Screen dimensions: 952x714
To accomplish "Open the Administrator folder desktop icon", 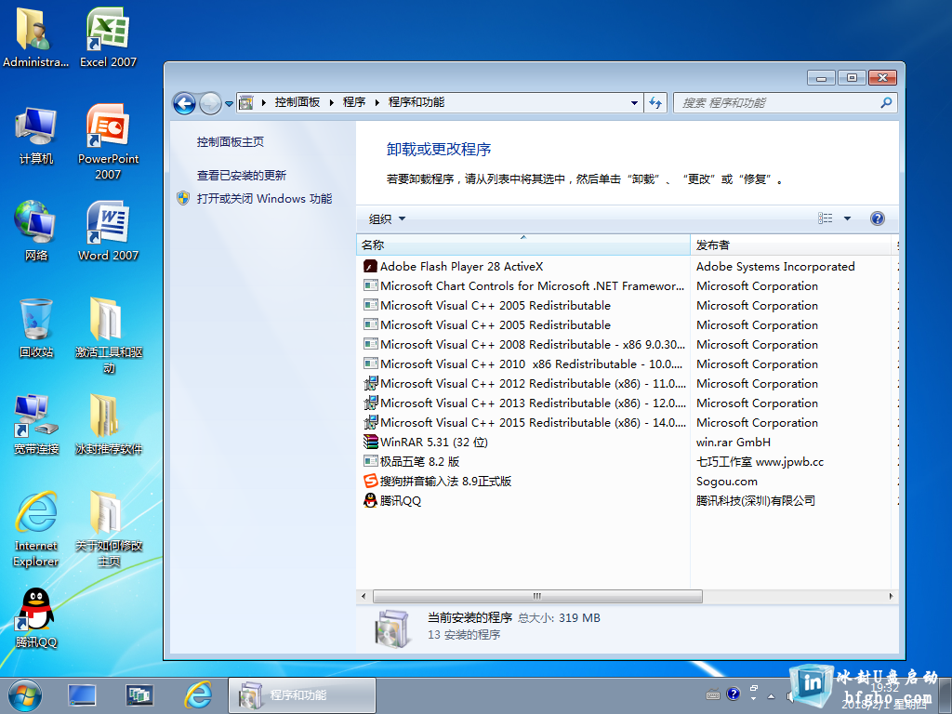I will pos(35,37).
